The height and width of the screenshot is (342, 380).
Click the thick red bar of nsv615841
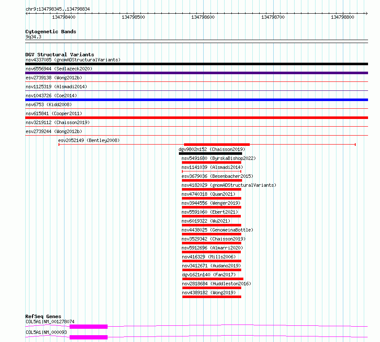pos(196,118)
